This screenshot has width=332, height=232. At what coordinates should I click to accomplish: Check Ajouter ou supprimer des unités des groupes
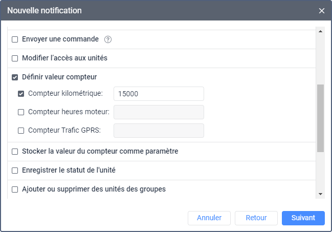15,189
